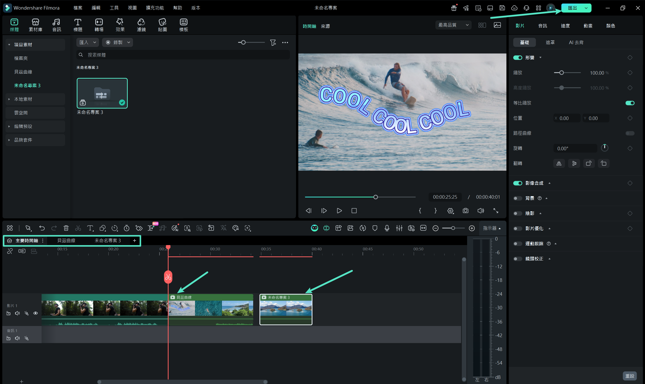Open the 轉場 transitions panel
645x384 pixels.
[99, 25]
